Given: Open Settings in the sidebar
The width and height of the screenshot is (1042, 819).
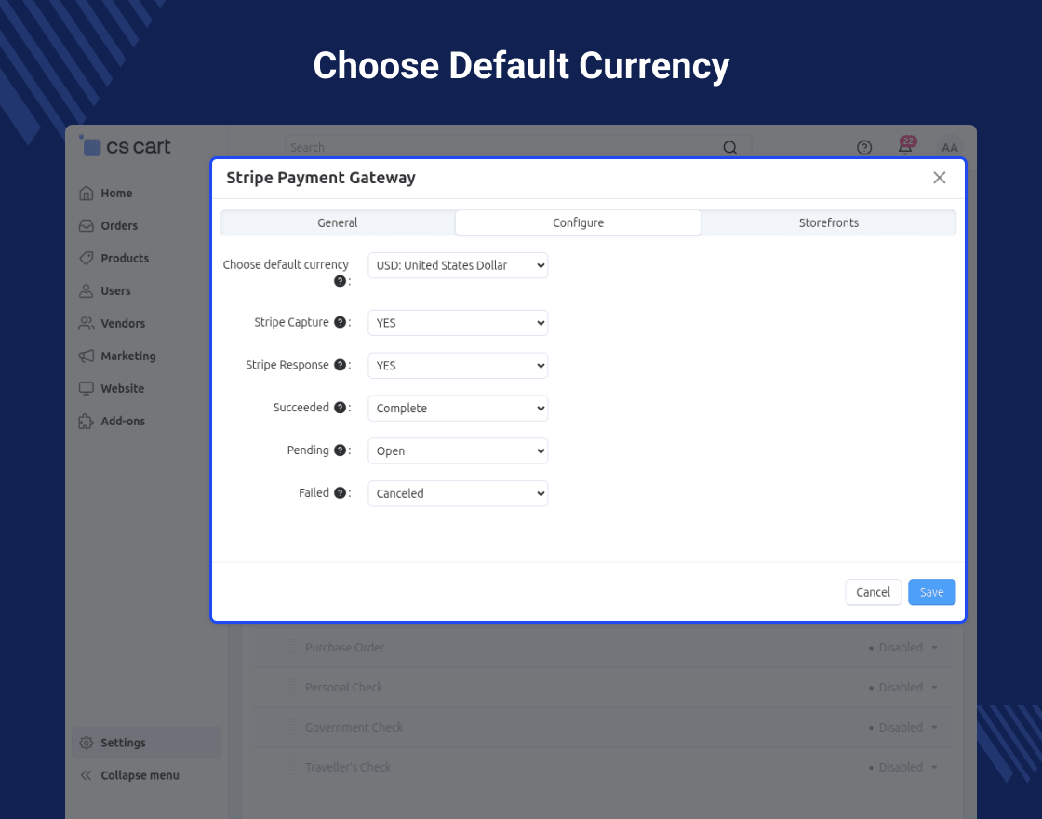Looking at the screenshot, I should tap(123, 743).
